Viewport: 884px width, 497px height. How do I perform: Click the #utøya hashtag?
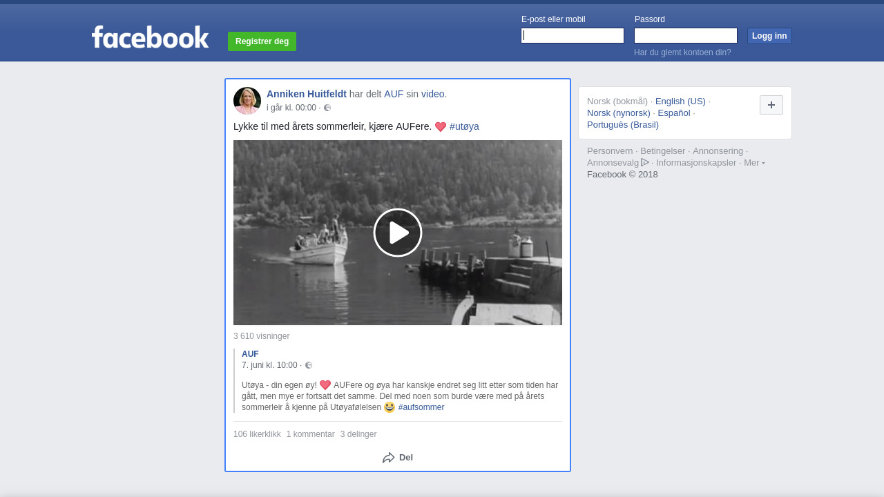click(x=464, y=126)
